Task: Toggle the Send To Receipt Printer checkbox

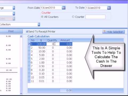Action: pyautogui.click(x=27, y=31)
